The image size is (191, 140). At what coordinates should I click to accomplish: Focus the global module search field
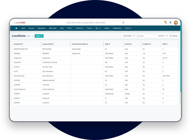(94, 23)
